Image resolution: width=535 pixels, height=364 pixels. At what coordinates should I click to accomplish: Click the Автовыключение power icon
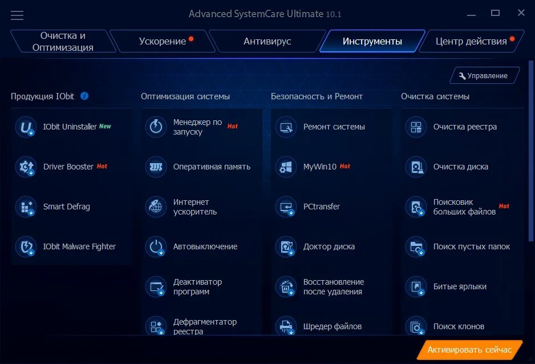coord(156,246)
